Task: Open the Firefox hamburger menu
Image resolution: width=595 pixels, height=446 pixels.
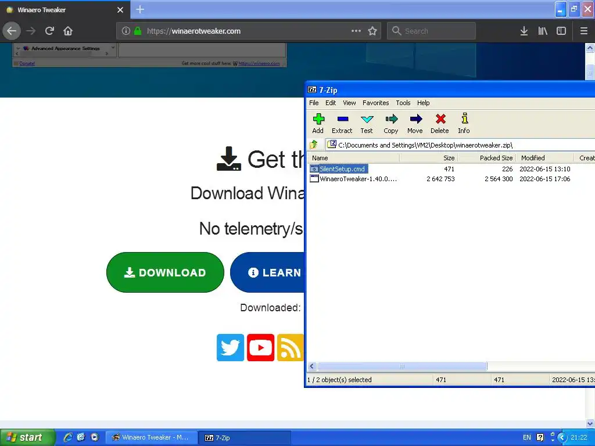Action: pyautogui.click(x=584, y=31)
